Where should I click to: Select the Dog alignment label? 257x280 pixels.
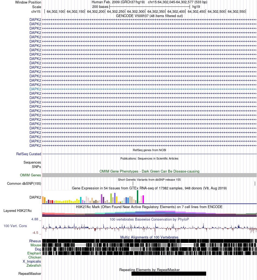pos(38,249)
